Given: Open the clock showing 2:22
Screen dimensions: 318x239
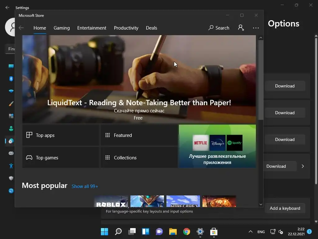Looking at the screenshot, I should click(x=296, y=232).
